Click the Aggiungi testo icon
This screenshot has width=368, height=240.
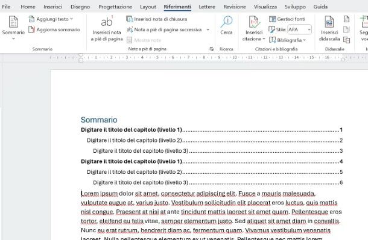click(x=31, y=19)
